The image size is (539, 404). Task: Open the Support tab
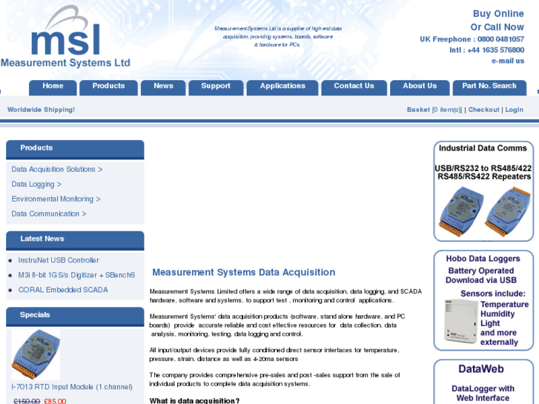[216, 87]
